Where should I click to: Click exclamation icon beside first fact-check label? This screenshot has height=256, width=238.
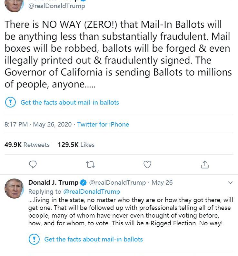[10, 102]
